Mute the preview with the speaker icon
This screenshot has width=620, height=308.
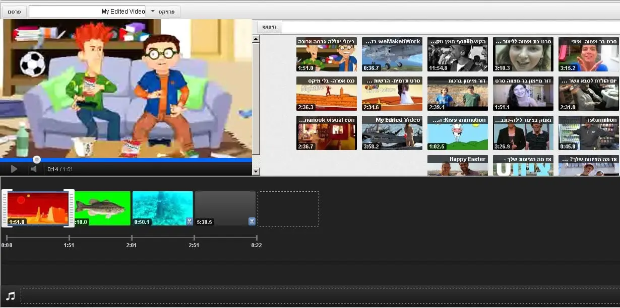(34, 169)
